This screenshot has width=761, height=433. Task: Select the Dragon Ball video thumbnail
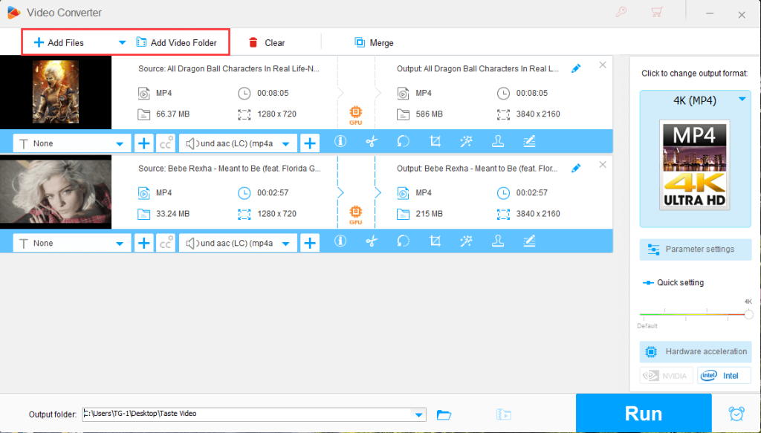click(x=55, y=92)
